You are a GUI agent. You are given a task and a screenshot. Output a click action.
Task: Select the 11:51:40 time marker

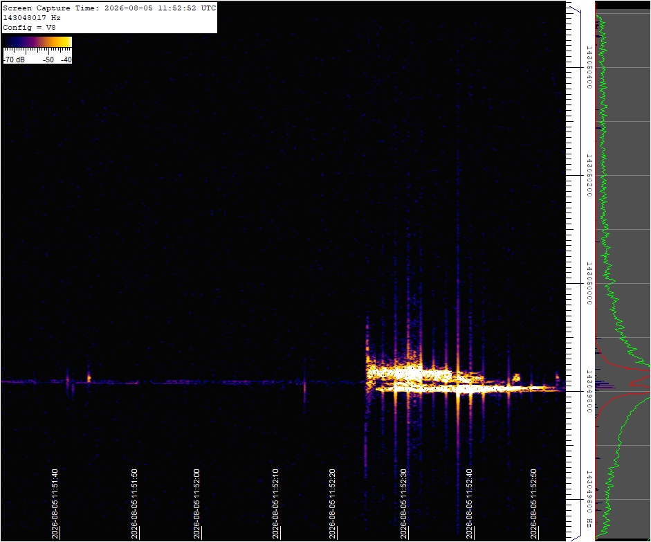tap(55, 504)
